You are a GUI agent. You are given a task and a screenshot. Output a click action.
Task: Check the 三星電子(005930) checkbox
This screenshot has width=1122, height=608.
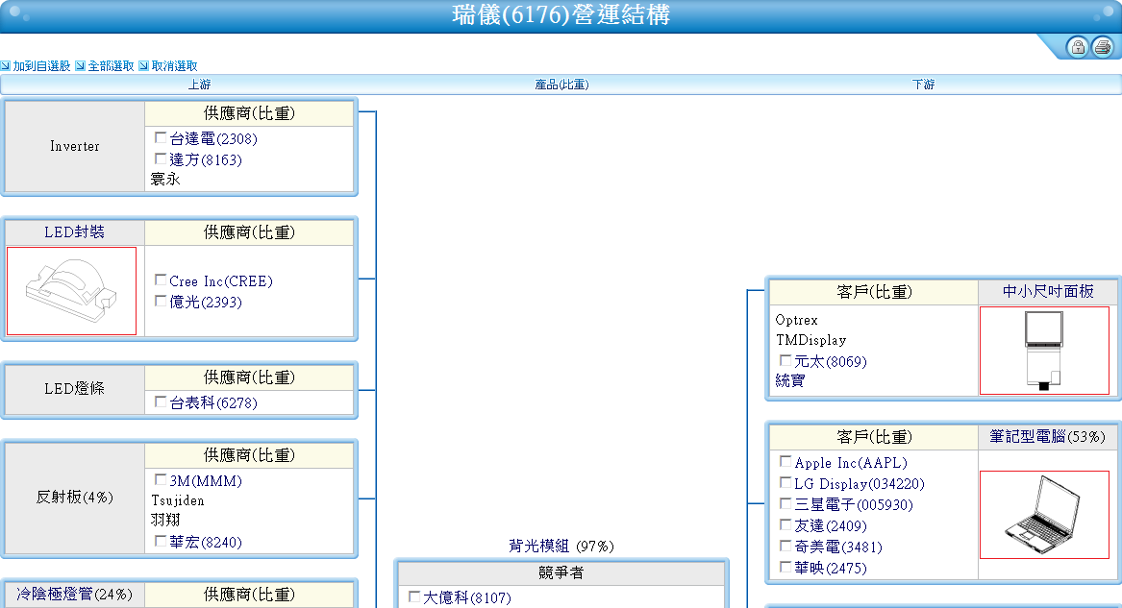pos(785,503)
